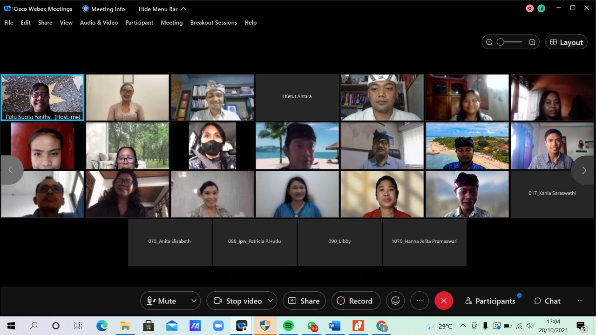
Task: Click the red leave meeting button
Action: pyautogui.click(x=444, y=301)
